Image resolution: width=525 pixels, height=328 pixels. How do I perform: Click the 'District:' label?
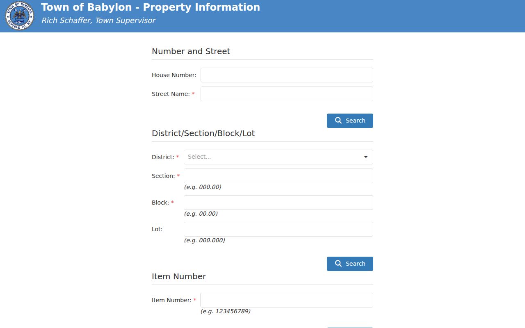click(x=163, y=157)
